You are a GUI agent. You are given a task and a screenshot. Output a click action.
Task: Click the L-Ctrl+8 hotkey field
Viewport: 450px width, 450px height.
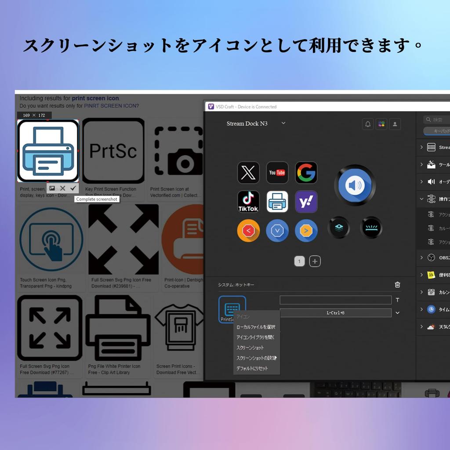point(336,312)
